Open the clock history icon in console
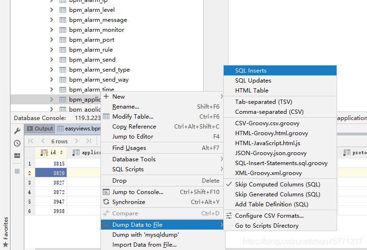The height and width of the screenshot is (250, 367). point(17,143)
